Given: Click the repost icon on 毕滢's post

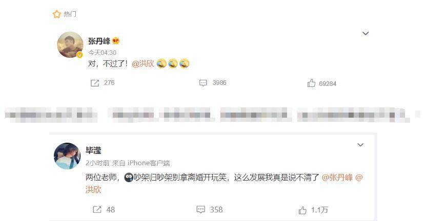Looking at the screenshot, I should 97,210.
